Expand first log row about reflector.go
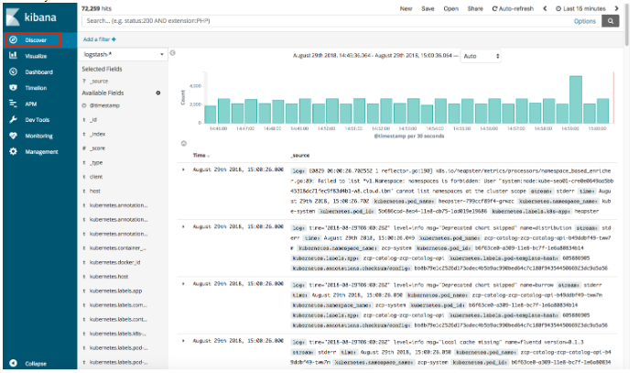This screenshot has height=373, width=639. point(183,170)
